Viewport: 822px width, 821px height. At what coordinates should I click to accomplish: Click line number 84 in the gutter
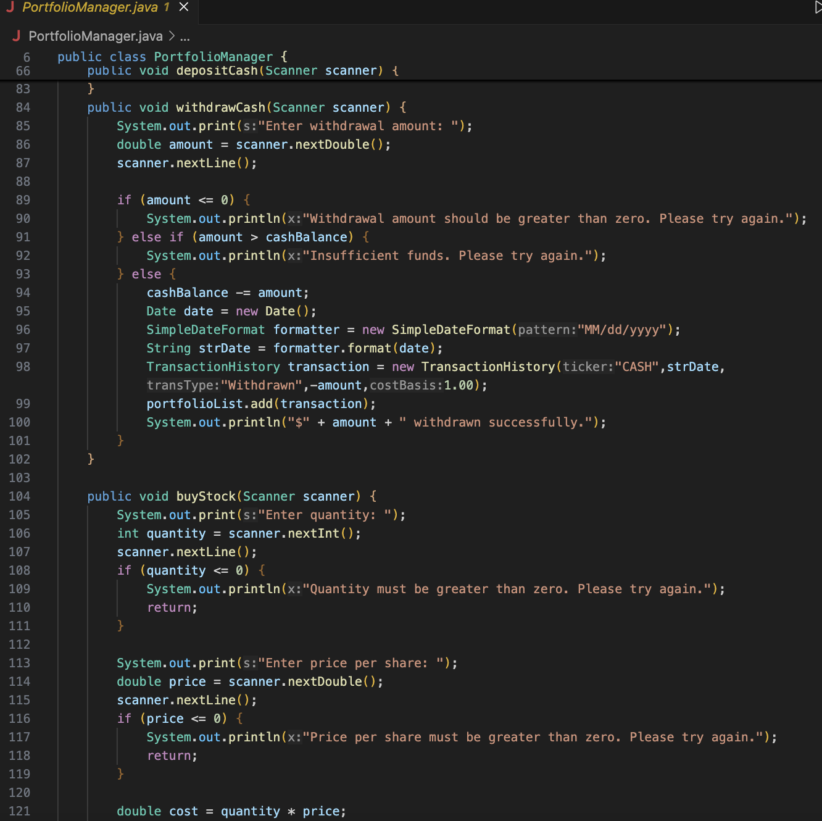pos(23,107)
